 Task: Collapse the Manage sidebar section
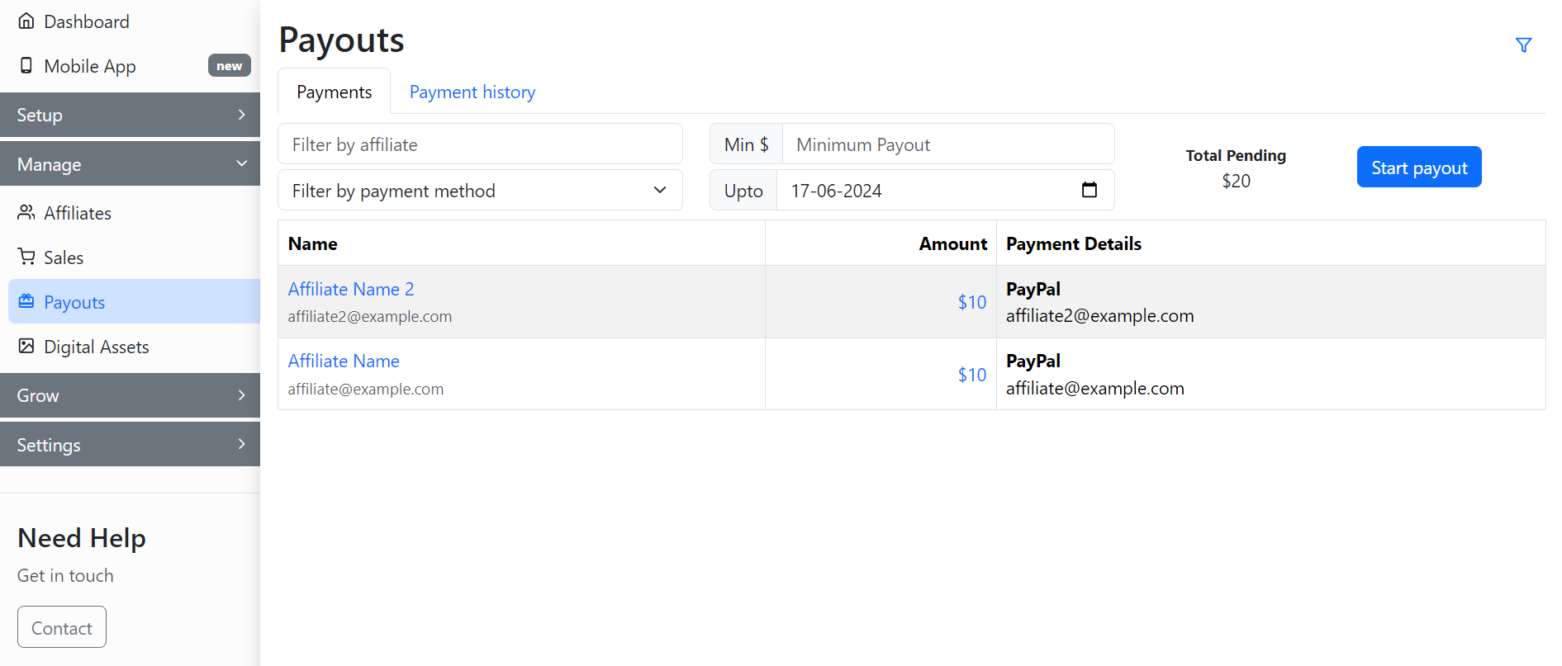tap(130, 164)
